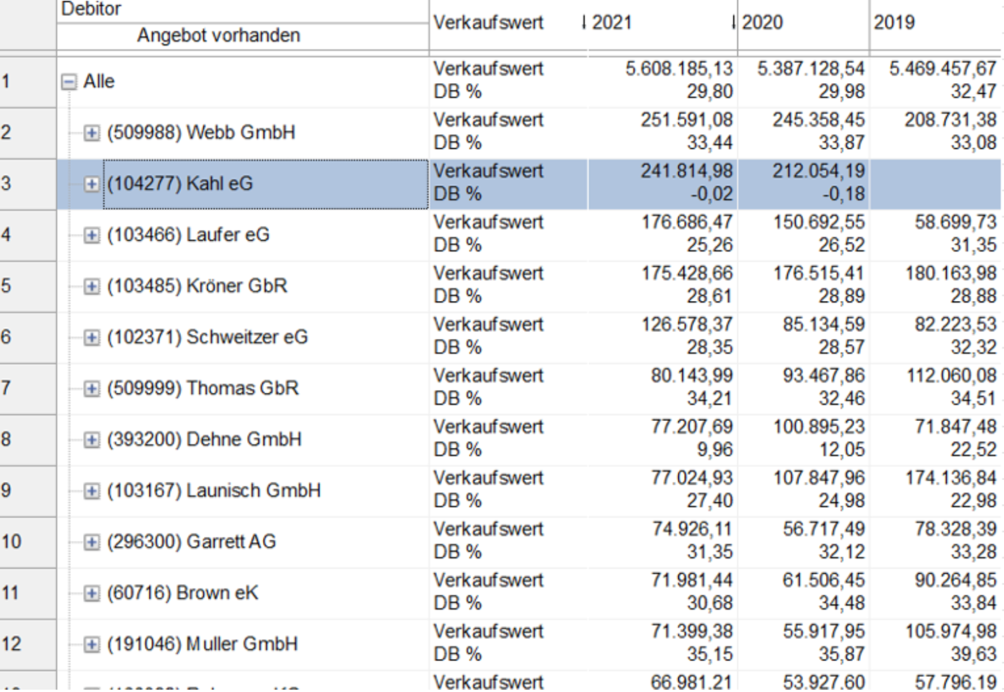Click value 176.515,41 for Kröner 2020
Screen dimensions: 1004x692
(x=819, y=274)
